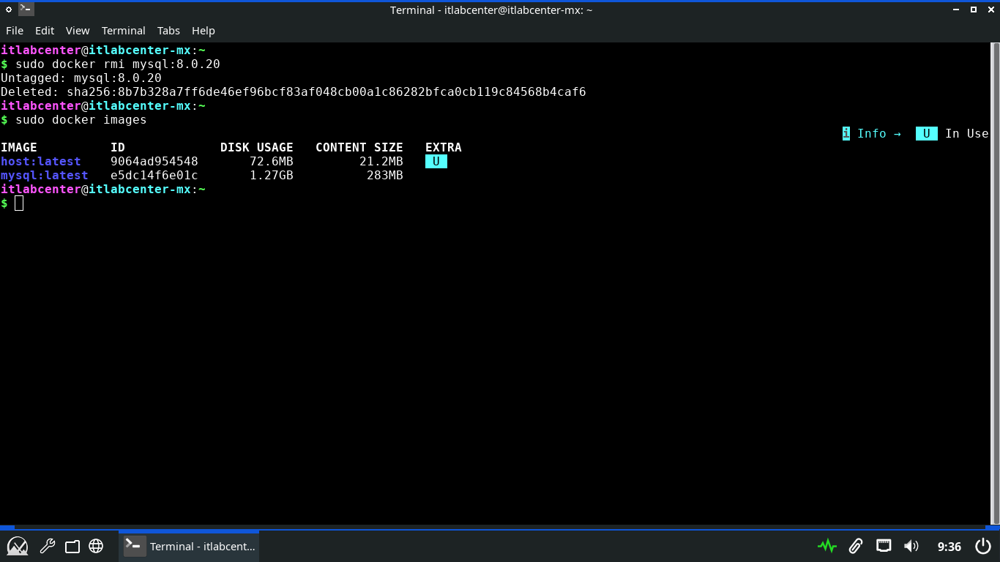Click the Terminal taskbar window button
Image resolution: width=1000 pixels, height=562 pixels.
click(189, 546)
